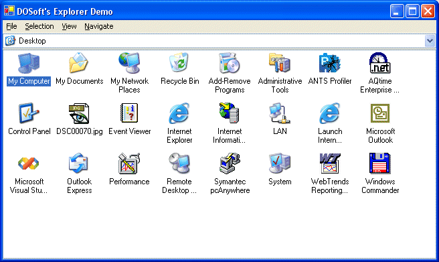This screenshot has width=439, height=262.
Task: Open the Selection menu
Action: [39, 26]
